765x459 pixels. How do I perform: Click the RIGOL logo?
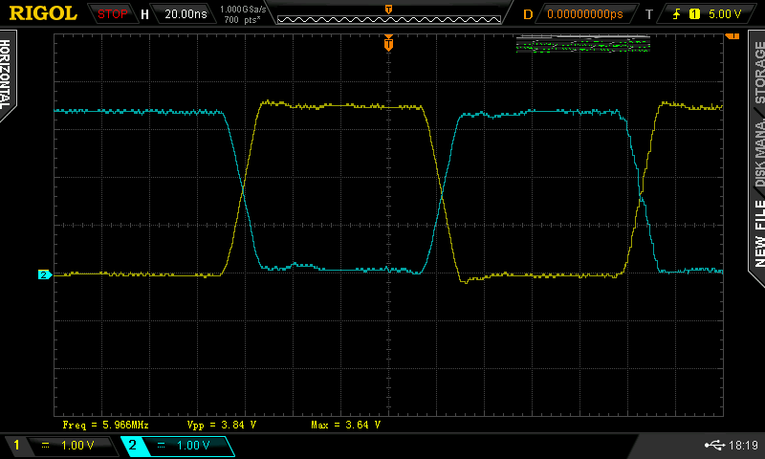tap(43, 13)
